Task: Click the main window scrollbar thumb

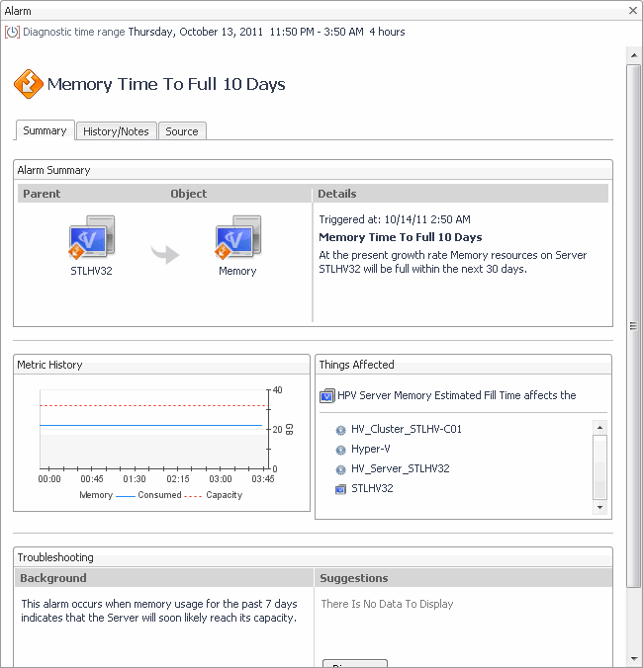Action: (633, 326)
